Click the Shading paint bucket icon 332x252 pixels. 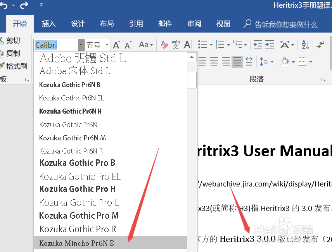pos(285,62)
